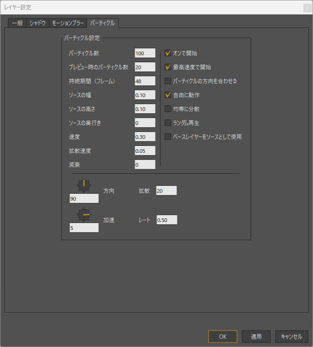
Task: Open the シャドウ tab
Action: click(37, 23)
